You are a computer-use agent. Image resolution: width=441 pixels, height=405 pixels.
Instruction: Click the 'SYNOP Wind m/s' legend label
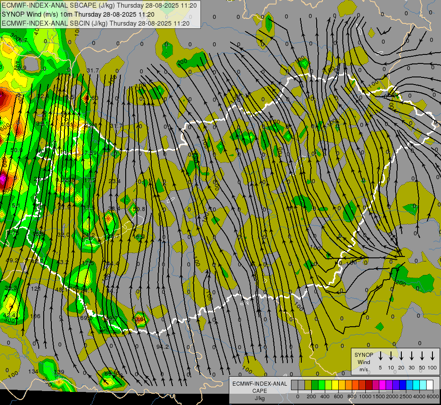click(x=364, y=362)
